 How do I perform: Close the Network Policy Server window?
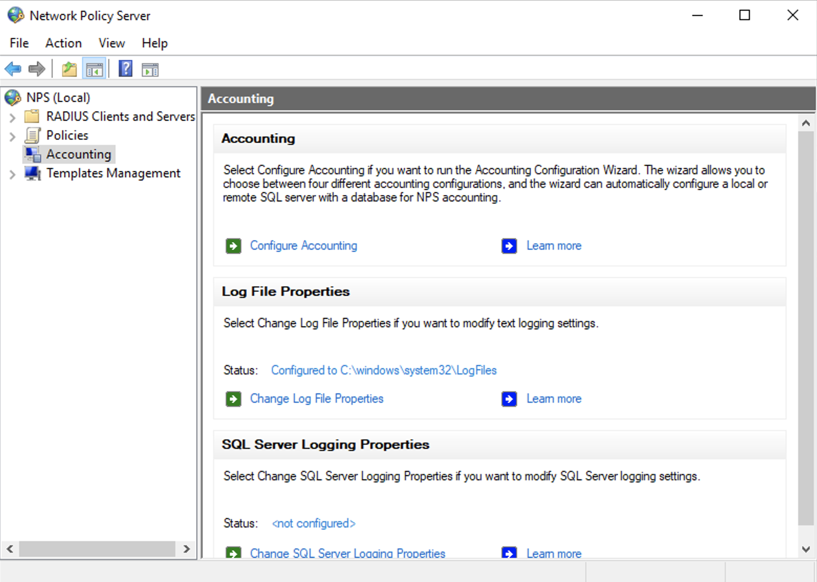pos(793,15)
